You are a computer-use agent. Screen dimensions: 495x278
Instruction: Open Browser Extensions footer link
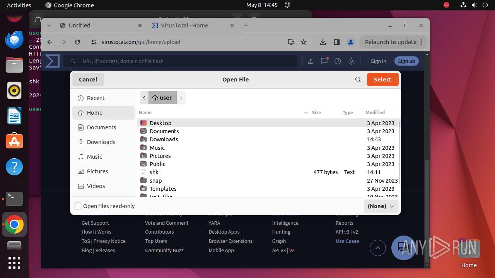[x=230, y=241]
